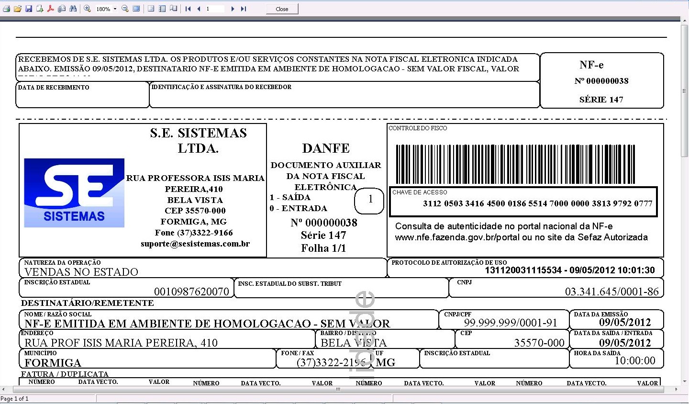
Task: Zoom out with the magnifier minus icon
Action: [x=125, y=9]
